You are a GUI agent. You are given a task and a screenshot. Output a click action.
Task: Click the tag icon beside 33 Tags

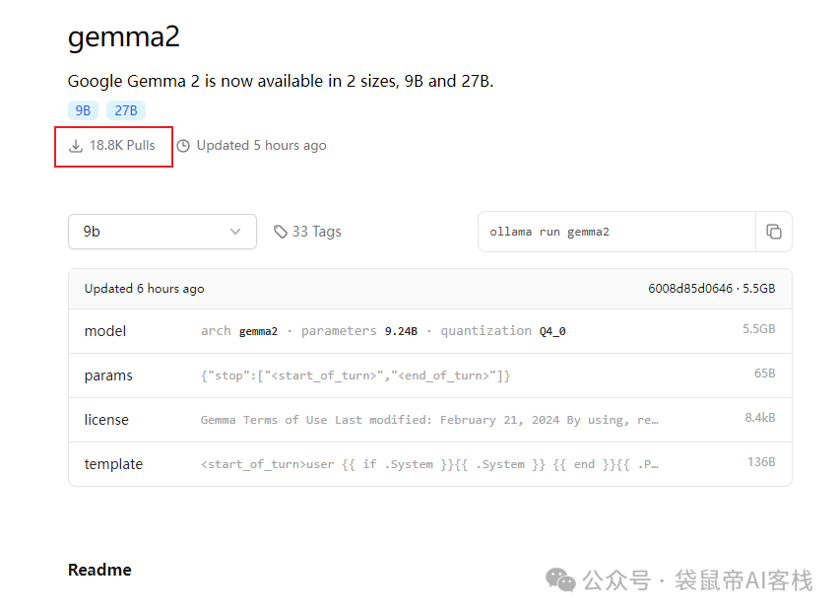tap(281, 232)
